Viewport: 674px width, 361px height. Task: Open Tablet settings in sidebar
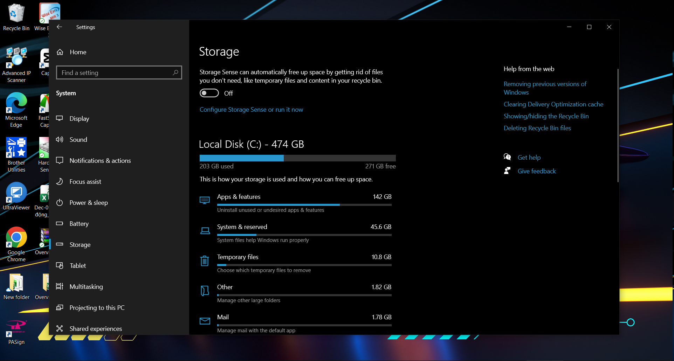click(x=119, y=266)
